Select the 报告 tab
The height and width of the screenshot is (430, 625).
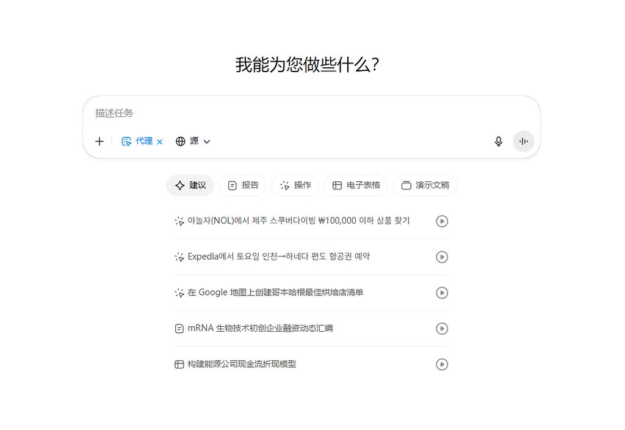[242, 185]
